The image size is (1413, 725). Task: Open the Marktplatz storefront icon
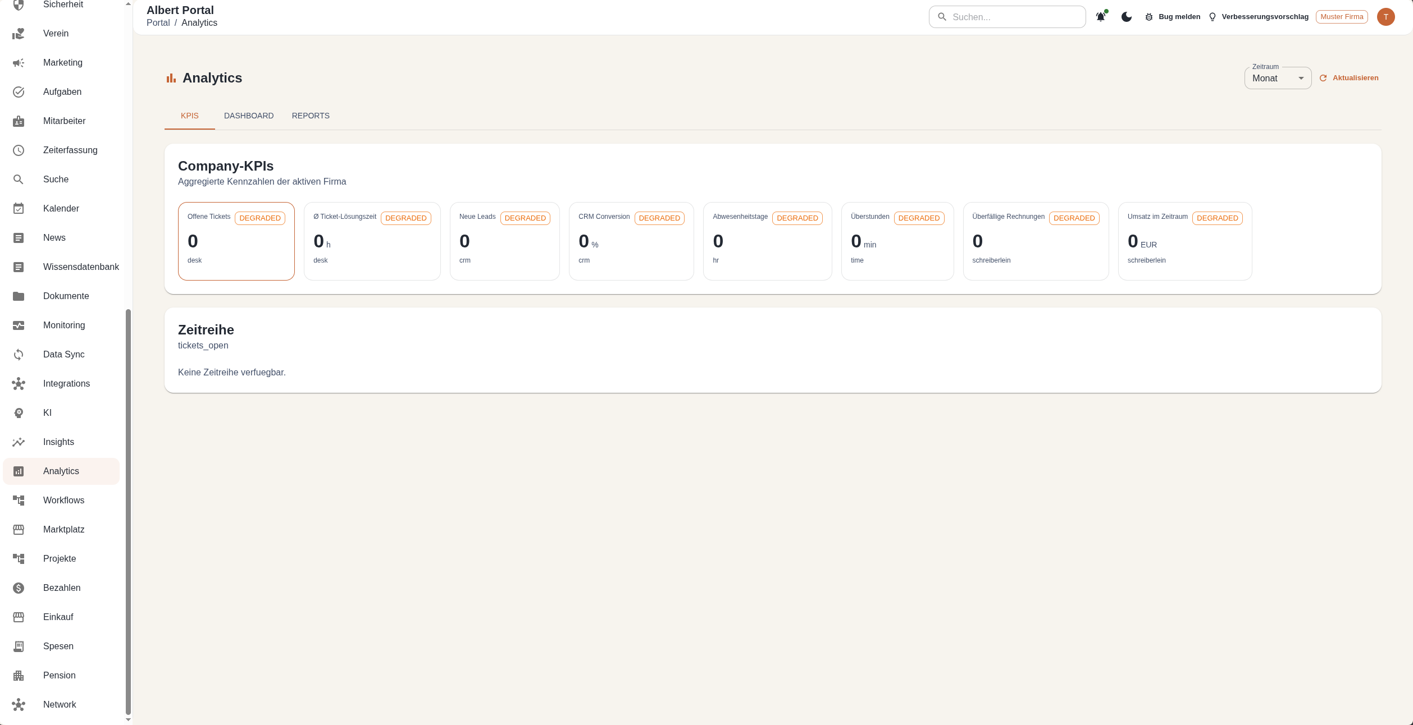19,530
